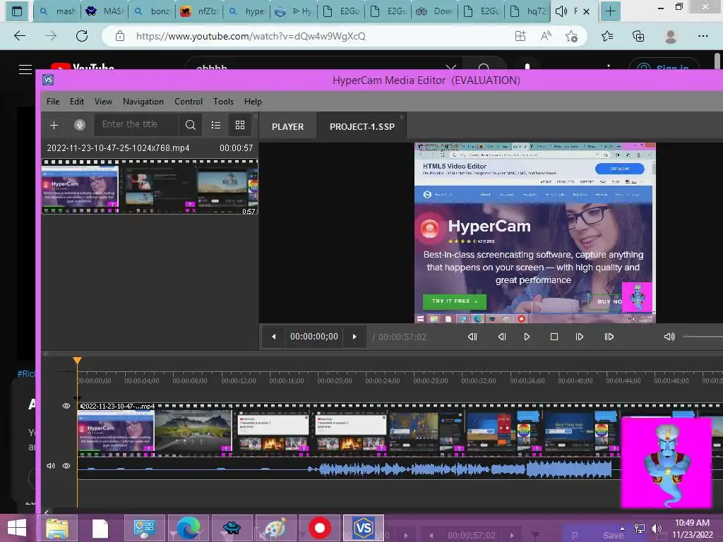The height and width of the screenshot is (542, 723).
Task: Click the timeline scroll left arrow
Action: (x=47, y=512)
